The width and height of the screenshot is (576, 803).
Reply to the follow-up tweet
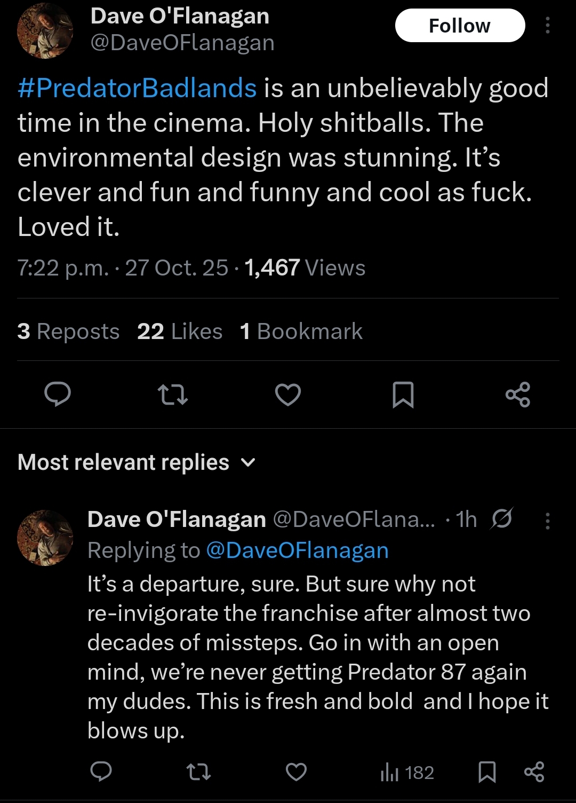(101, 772)
